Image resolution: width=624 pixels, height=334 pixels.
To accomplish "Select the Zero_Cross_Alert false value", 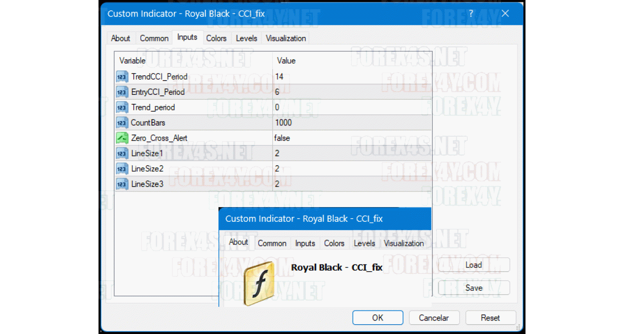I will [x=283, y=138].
